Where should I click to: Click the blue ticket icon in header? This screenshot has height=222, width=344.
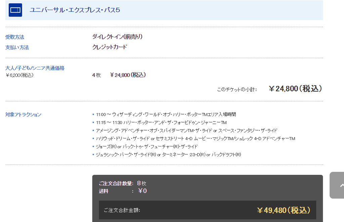[15, 10]
